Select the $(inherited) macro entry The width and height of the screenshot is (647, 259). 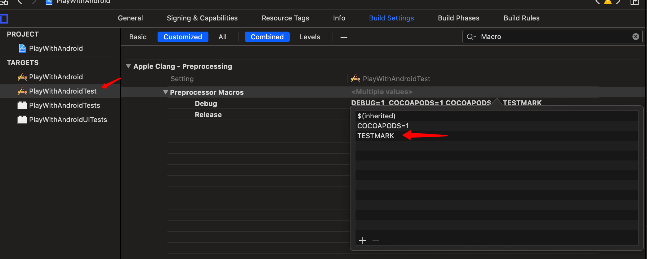[497, 116]
